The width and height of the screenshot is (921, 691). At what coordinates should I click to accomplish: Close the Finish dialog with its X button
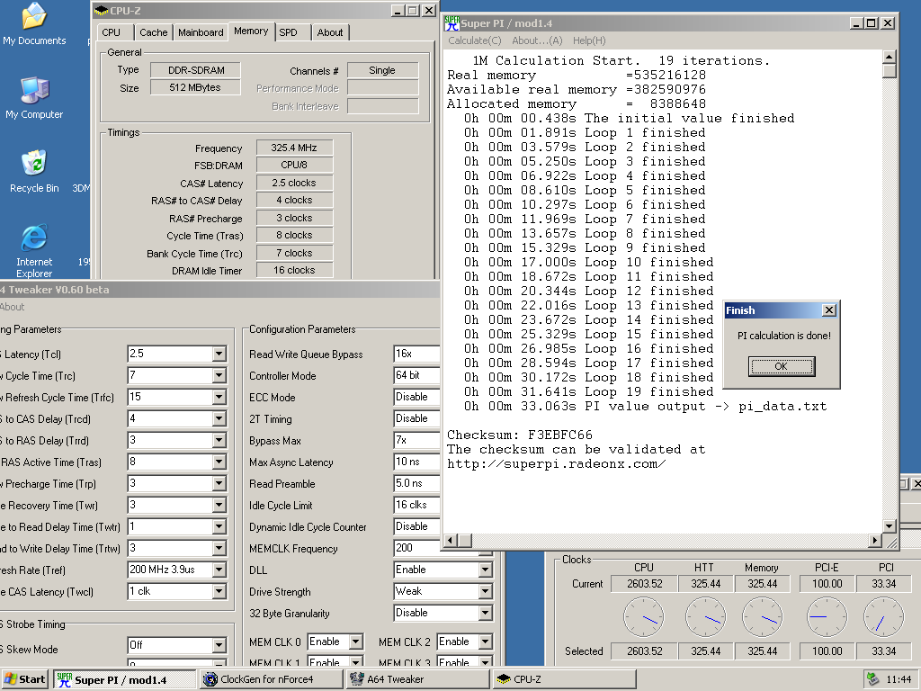(x=828, y=310)
